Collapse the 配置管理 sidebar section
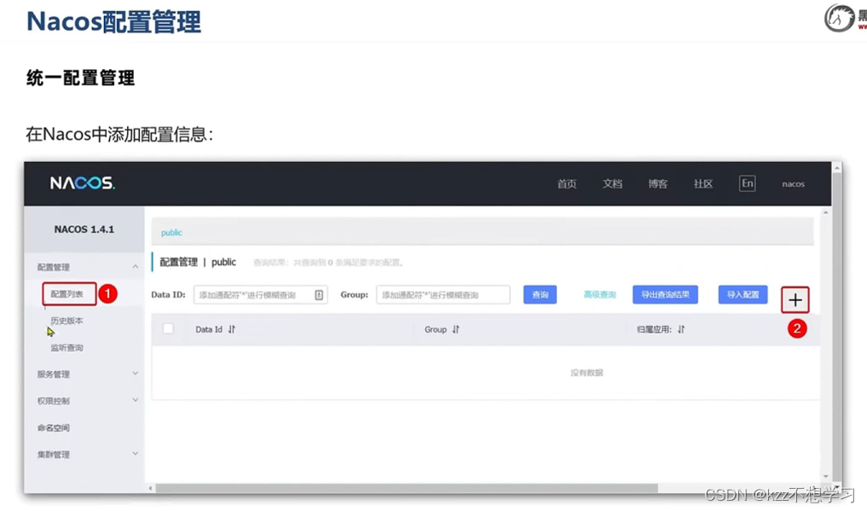This screenshot has width=867, height=511. pos(135,266)
